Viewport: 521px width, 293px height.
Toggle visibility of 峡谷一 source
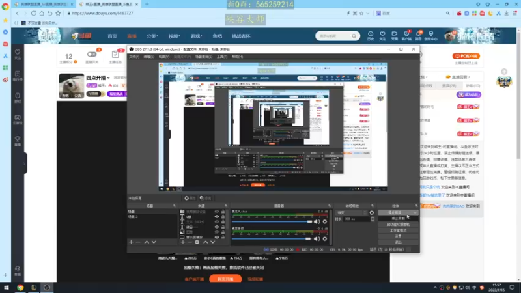point(217,227)
